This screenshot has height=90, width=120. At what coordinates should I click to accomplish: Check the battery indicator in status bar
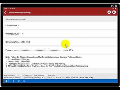(116, 9)
